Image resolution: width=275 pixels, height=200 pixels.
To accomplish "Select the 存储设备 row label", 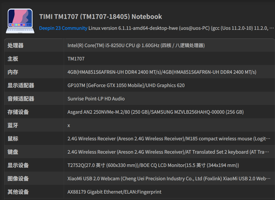I will tap(18, 112).
